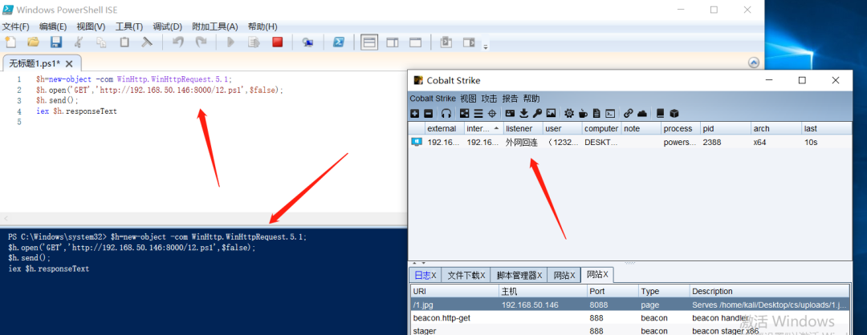The image size is (867, 335).
Task: Switch to session table view icon
Action: point(478,113)
